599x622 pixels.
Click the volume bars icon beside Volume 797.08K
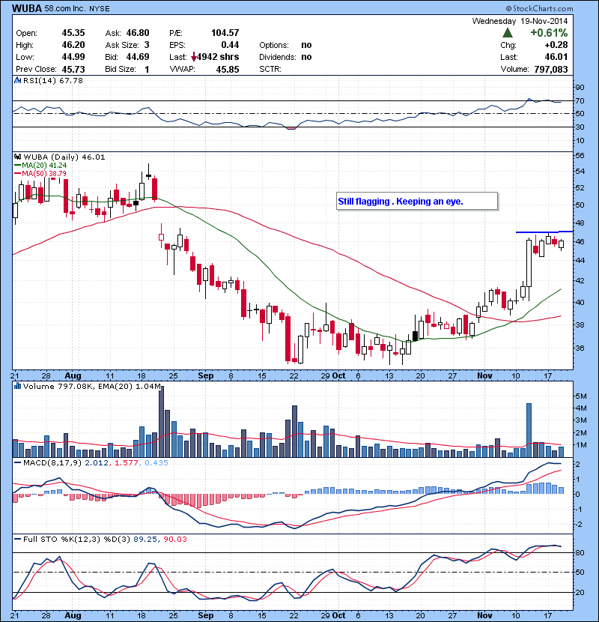17,386
